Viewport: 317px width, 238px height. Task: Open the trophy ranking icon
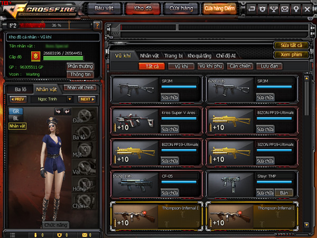[x=274, y=9]
